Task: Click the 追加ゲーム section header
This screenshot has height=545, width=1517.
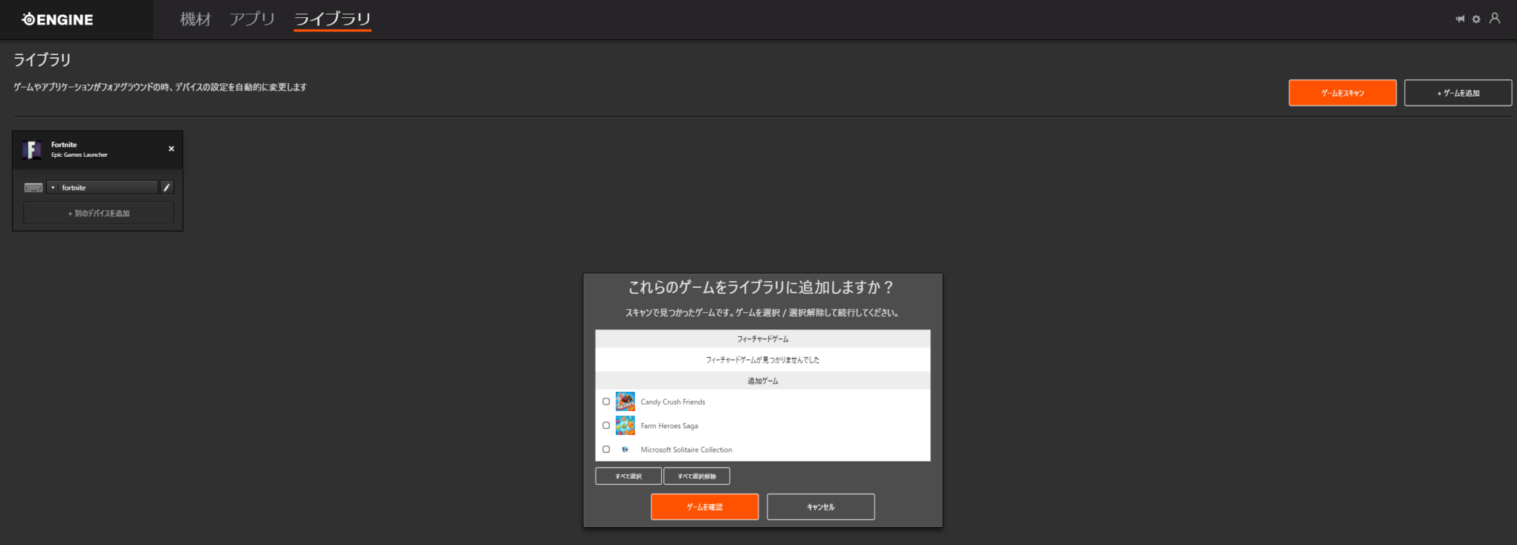Action: (x=763, y=381)
